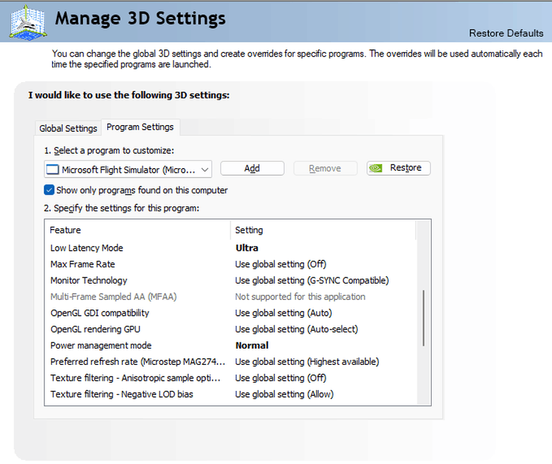Click the scrollbar thumb in settings list

[423, 318]
